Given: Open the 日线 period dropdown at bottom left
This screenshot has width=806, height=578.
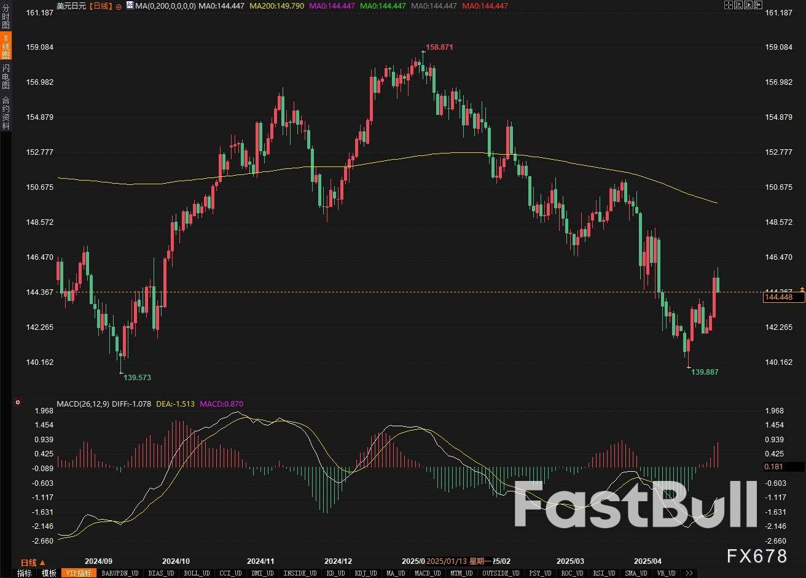Looking at the screenshot, I should pos(33,563).
